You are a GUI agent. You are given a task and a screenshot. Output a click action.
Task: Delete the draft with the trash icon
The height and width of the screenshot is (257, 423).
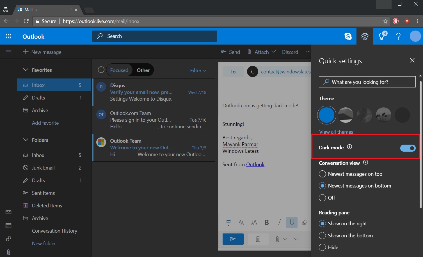click(258, 239)
